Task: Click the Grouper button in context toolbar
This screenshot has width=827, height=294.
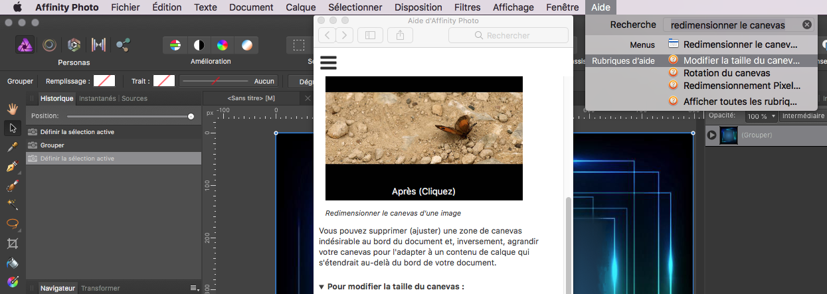Action: pos(21,81)
